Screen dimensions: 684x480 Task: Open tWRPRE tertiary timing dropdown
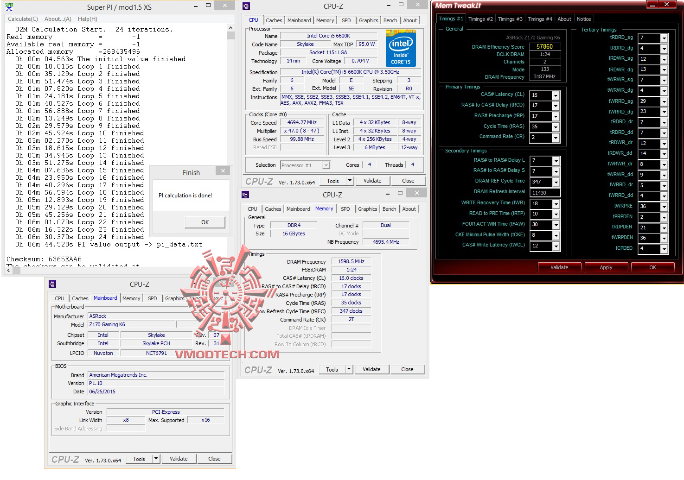coord(664,207)
